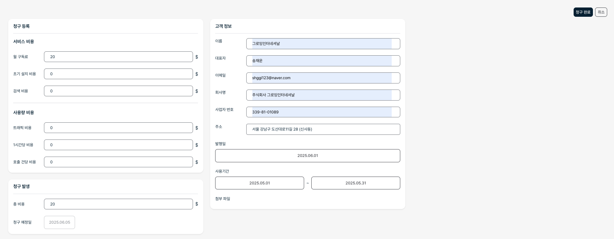Choose the 사용기간 start date 2025.05.01
The height and width of the screenshot is (239, 614).
[x=259, y=183]
